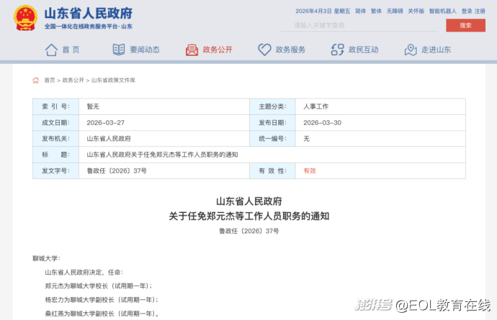The image size is (497, 320).
Task: Open 政务公开 in the breadcrumb
Action: (73, 81)
